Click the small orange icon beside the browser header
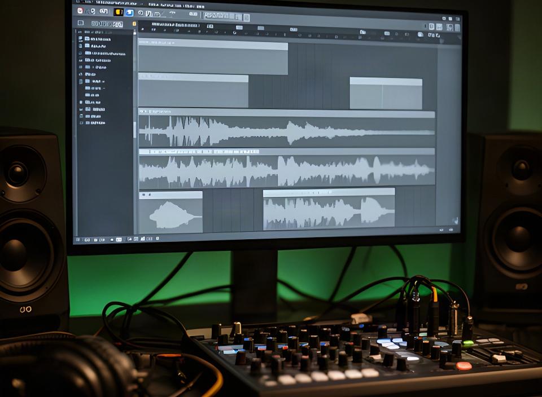This screenshot has width=542, height=397. click(x=134, y=24)
